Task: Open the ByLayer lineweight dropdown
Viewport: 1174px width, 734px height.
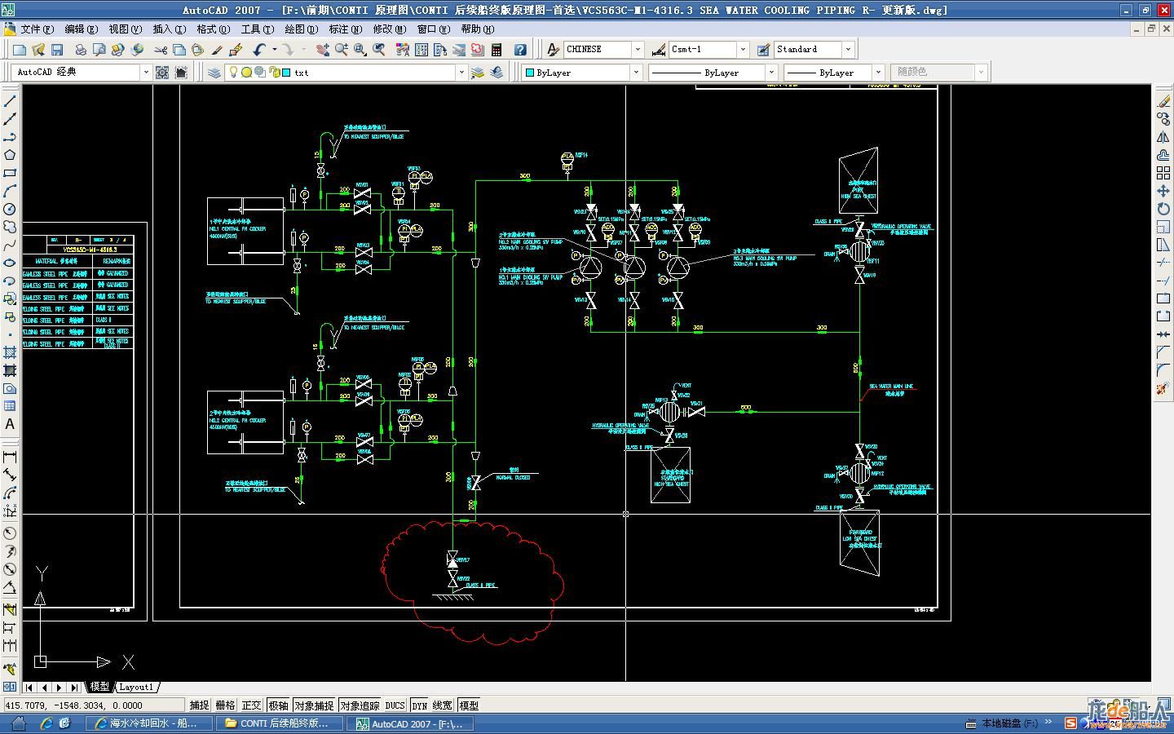Action: point(878,73)
